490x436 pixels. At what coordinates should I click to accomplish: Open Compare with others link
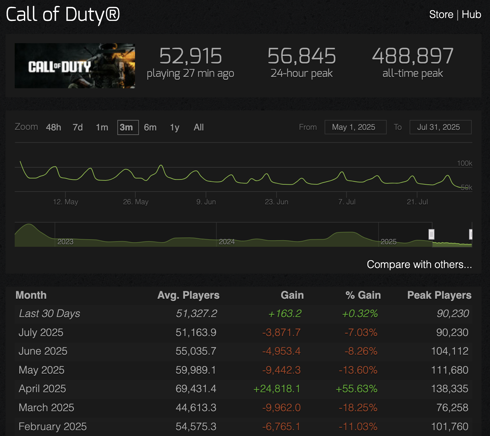click(x=419, y=264)
